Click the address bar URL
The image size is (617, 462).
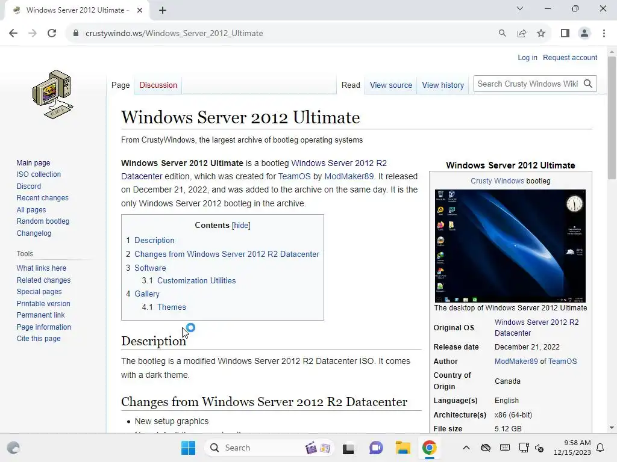[174, 34]
